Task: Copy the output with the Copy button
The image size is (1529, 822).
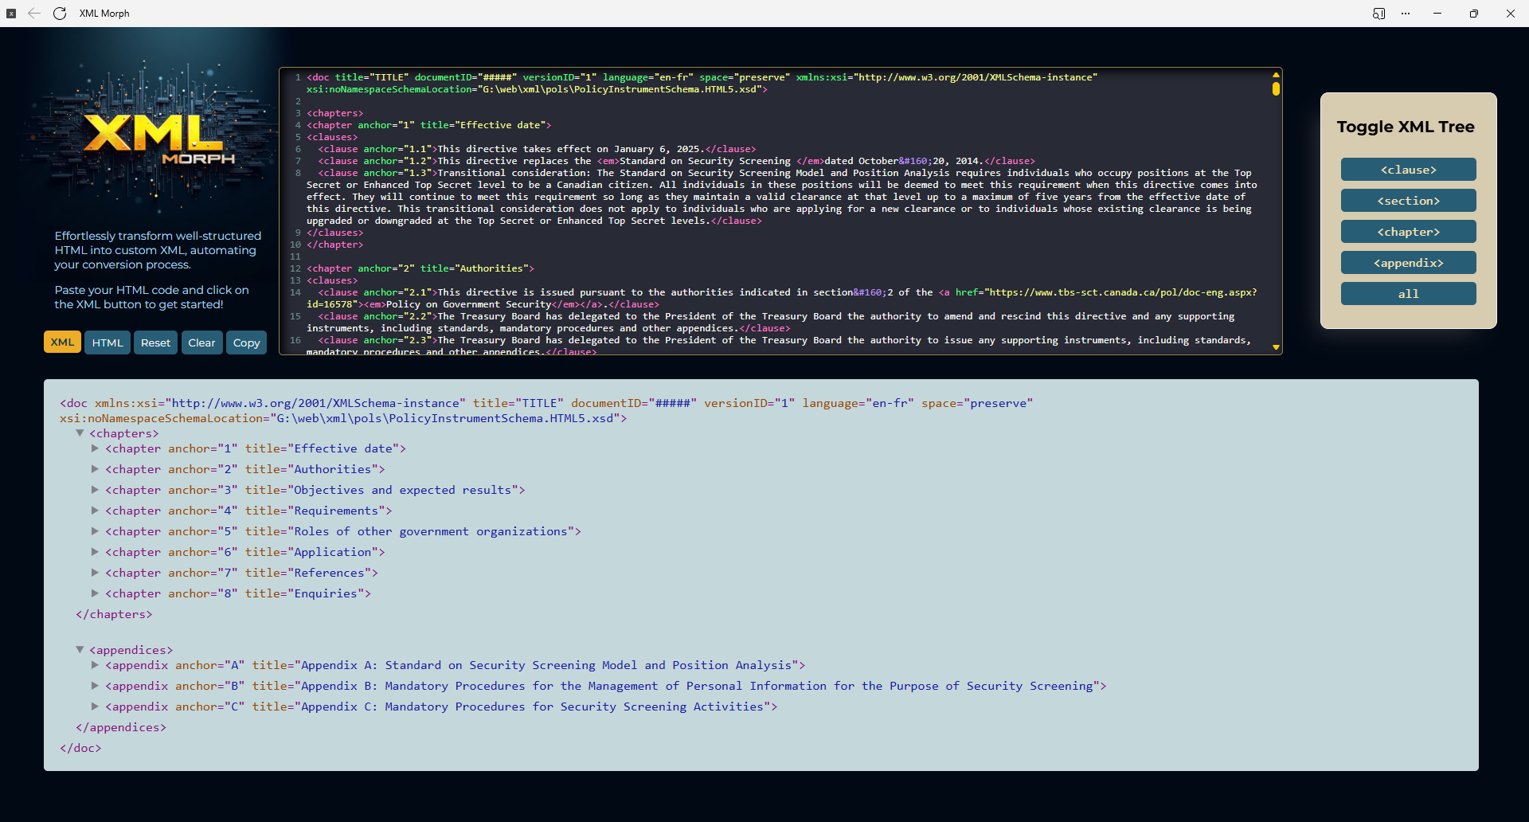Action: [x=246, y=342]
